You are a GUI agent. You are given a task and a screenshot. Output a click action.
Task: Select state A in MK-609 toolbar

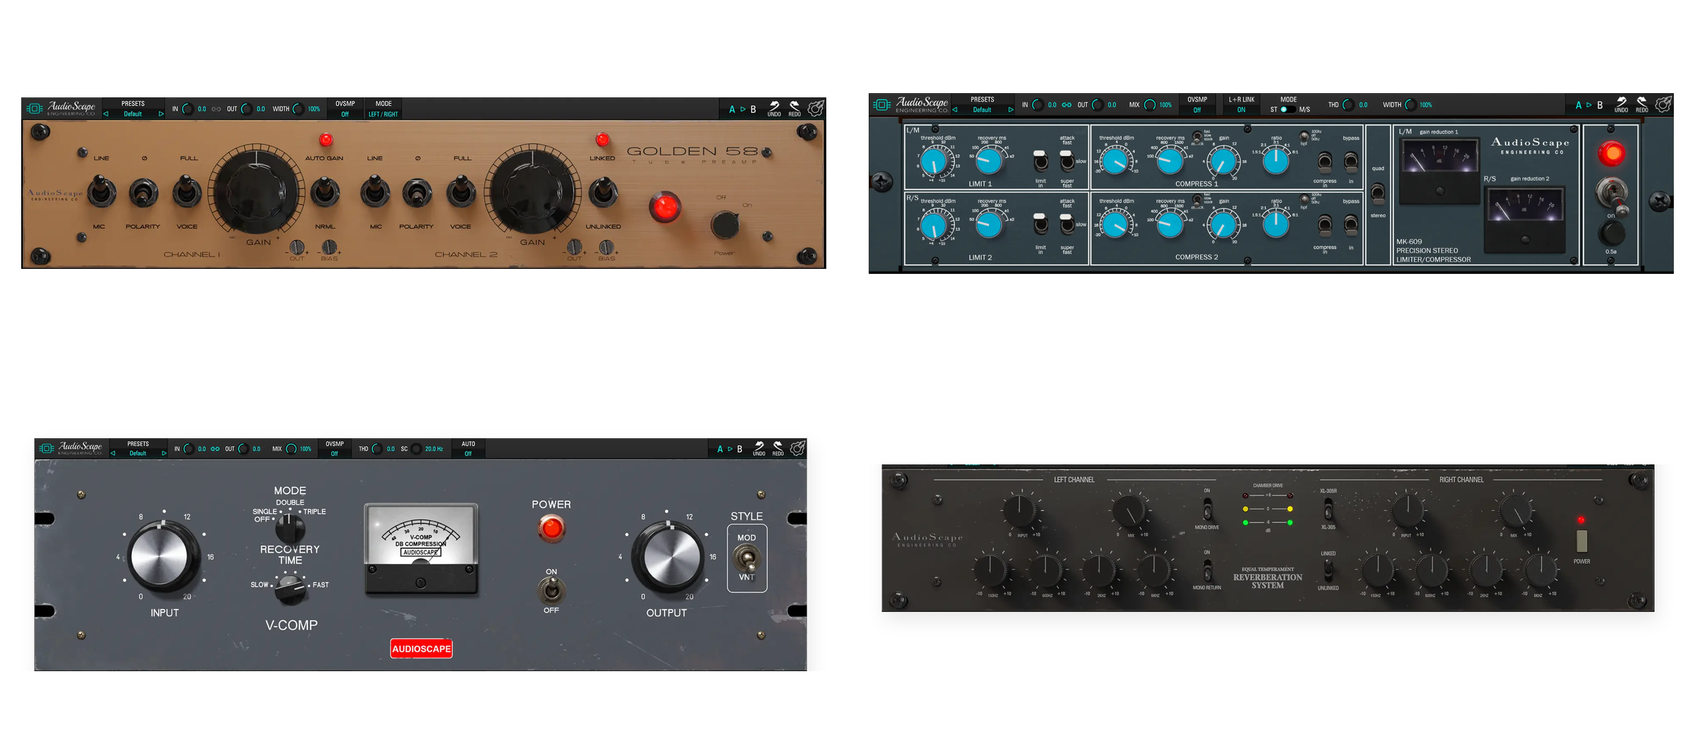coord(1578,105)
